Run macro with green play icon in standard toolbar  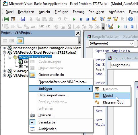pos(74,19)
